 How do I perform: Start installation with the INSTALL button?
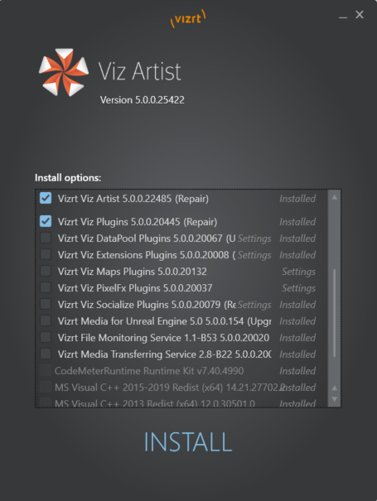[188, 442]
